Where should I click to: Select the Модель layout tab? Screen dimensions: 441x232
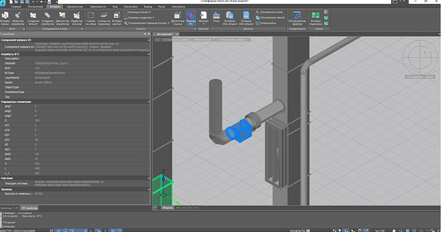[x=167, y=208]
